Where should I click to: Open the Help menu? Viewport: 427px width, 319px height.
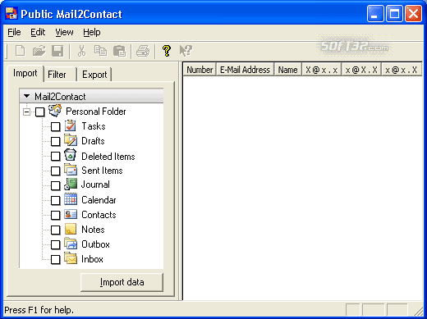[x=92, y=32]
